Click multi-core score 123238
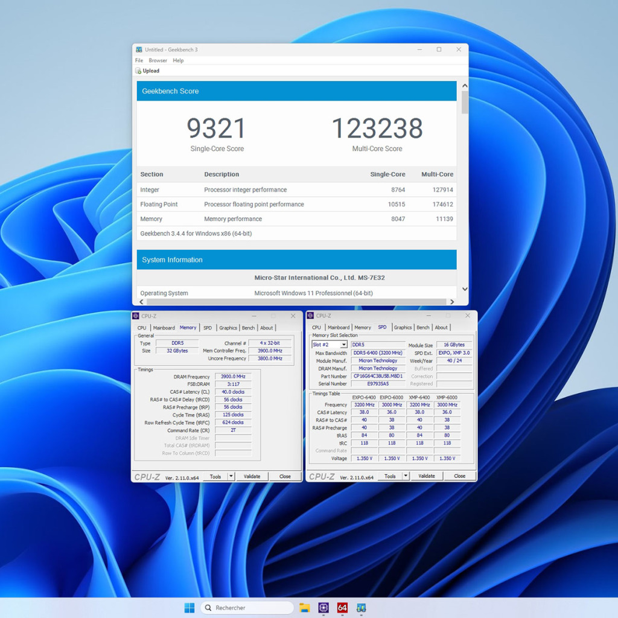The height and width of the screenshot is (618, 618). (377, 129)
